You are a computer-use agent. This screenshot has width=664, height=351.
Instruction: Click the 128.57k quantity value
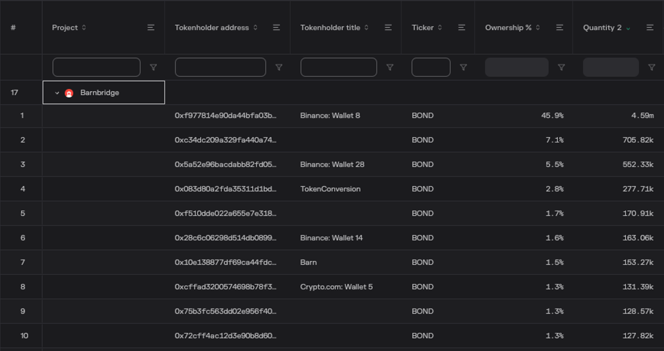638,311
